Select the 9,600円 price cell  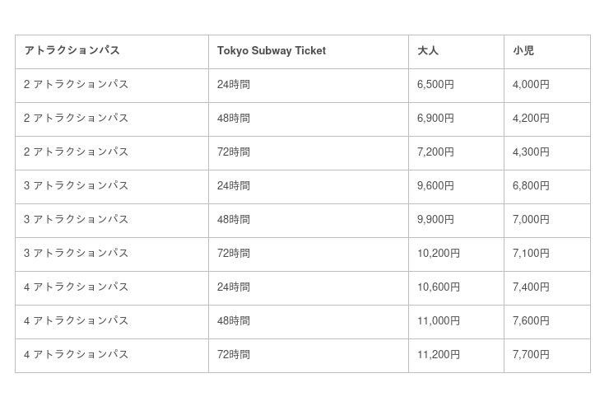tap(435, 186)
